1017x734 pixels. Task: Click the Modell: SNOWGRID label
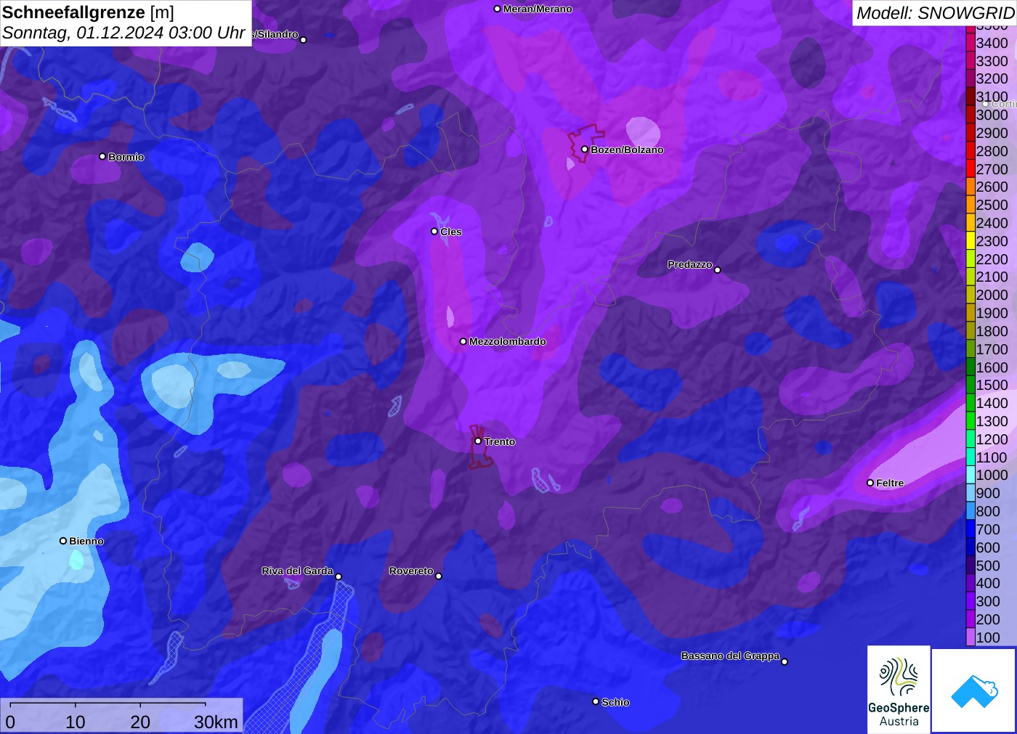[935, 13]
